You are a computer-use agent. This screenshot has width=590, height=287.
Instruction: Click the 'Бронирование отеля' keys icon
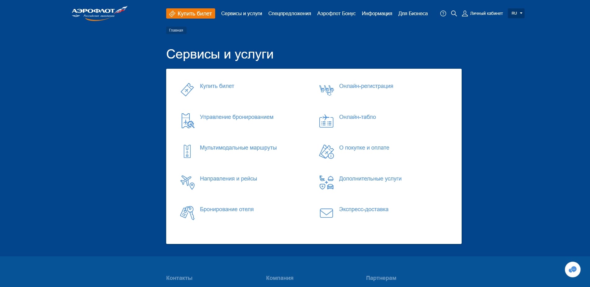[x=187, y=213]
